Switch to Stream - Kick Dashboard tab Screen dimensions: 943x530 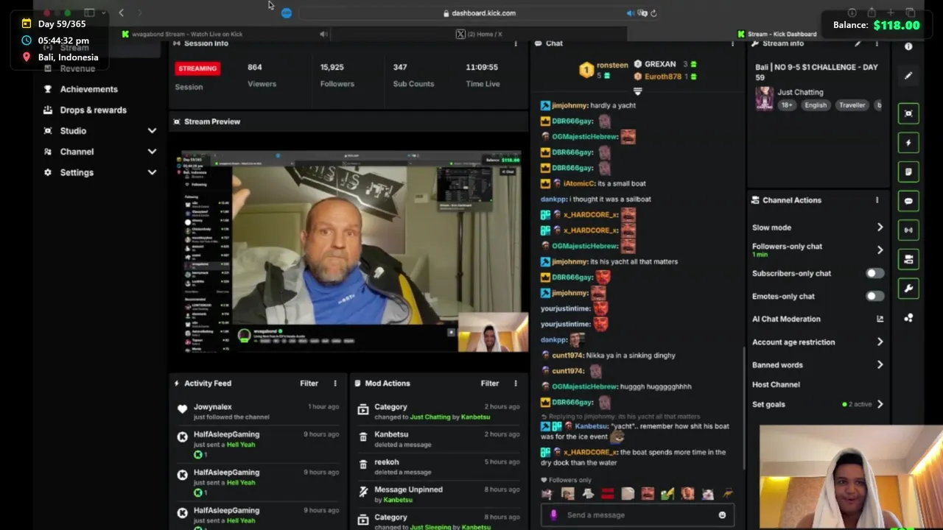(x=777, y=34)
